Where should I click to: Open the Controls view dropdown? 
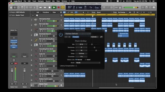pyautogui.click(x=94, y=37)
